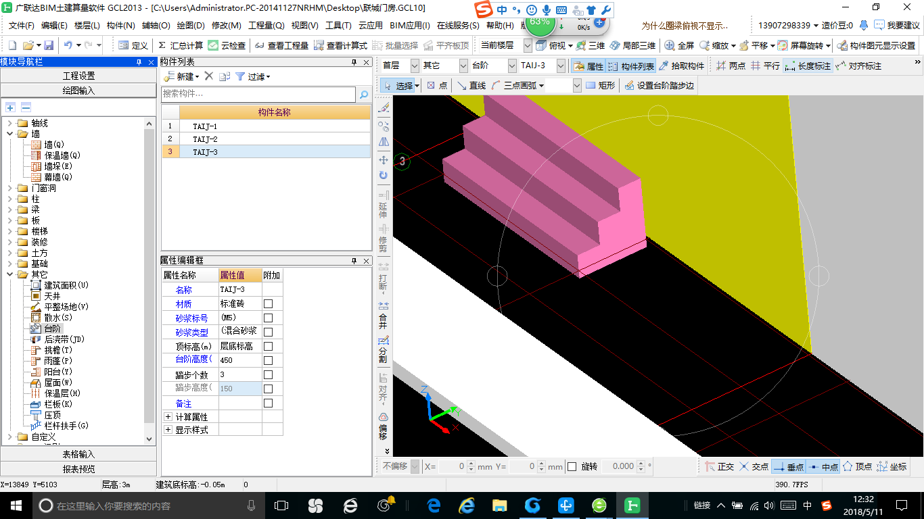Image resolution: width=924 pixels, height=519 pixels.
Task: Open BIM应用(I) menu
Action: (x=410, y=26)
